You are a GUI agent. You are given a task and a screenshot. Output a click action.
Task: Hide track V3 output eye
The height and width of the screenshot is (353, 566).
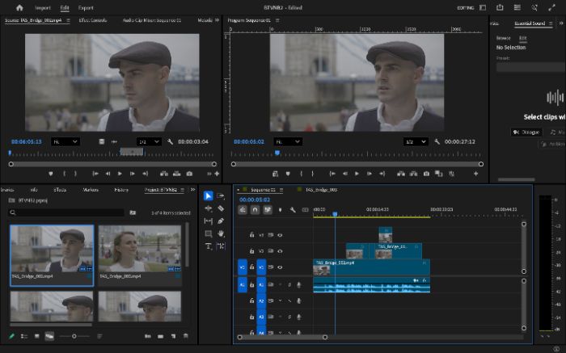pyautogui.click(x=280, y=235)
